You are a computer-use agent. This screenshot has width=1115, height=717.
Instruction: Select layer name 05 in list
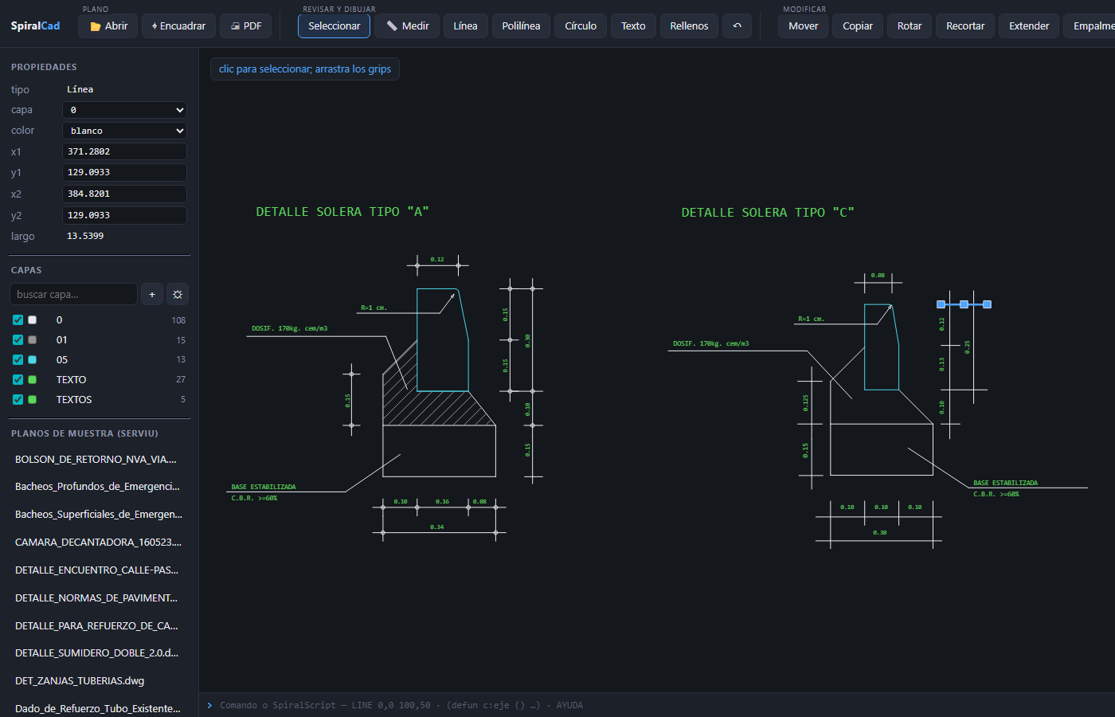(x=62, y=360)
